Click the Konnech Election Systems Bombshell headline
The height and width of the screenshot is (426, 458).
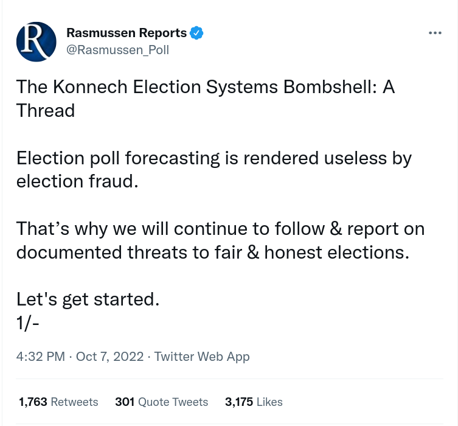[x=206, y=87]
